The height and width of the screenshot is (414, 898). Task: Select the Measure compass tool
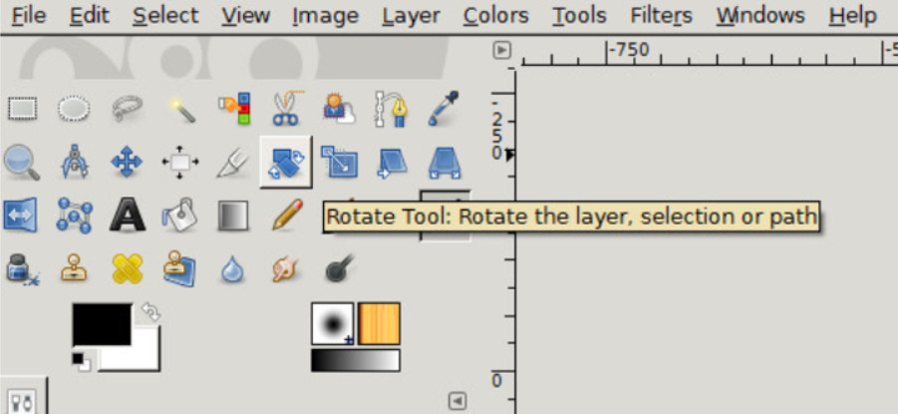(75, 162)
